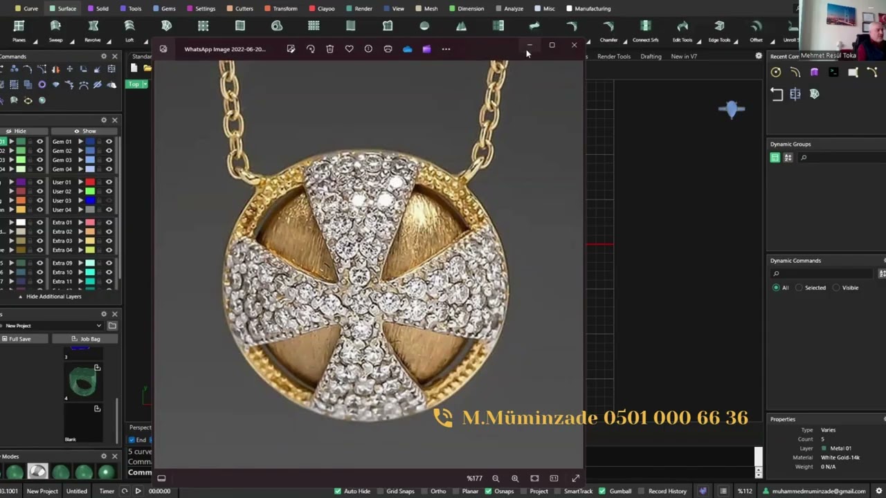The height and width of the screenshot is (498, 886).
Task: Select the Visible radio button
Action: pyautogui.click(x=836, y=288)
